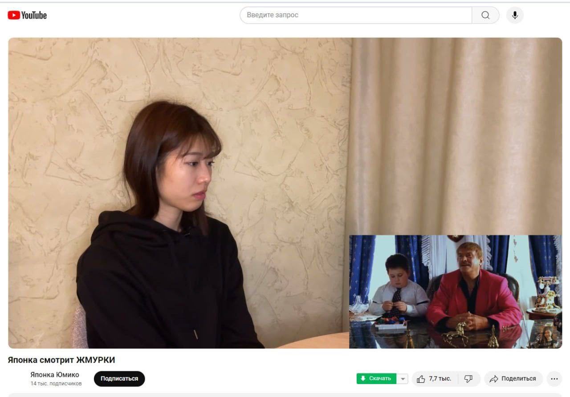Open the YouTube home logo
The width and height of the screenshot is (570, 397).
[27, 15]
